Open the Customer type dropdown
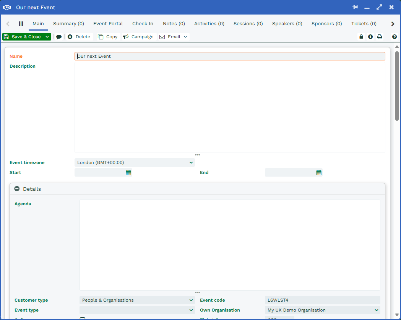This screenshot has width=401, height=320. pos(137,300)
